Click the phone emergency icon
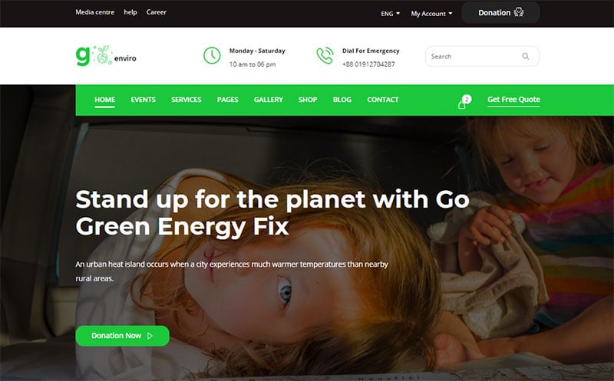The width and height of the screenshot is (614, 381). click(x=325, y=55)
